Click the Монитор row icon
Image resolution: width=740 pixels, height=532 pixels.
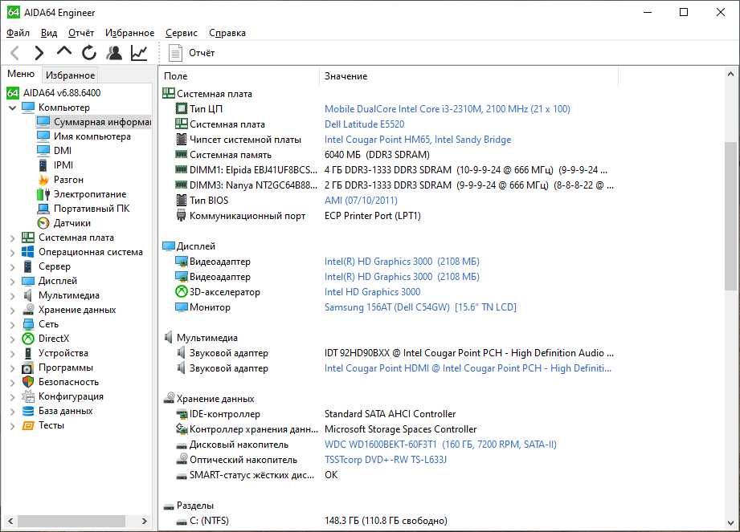pos(182,307)
